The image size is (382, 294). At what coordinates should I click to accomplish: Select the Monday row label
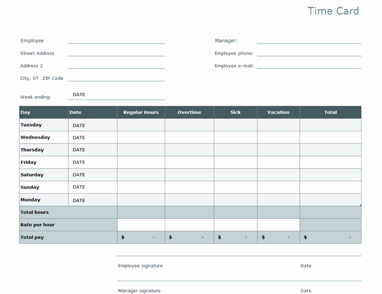pos(44,200)
